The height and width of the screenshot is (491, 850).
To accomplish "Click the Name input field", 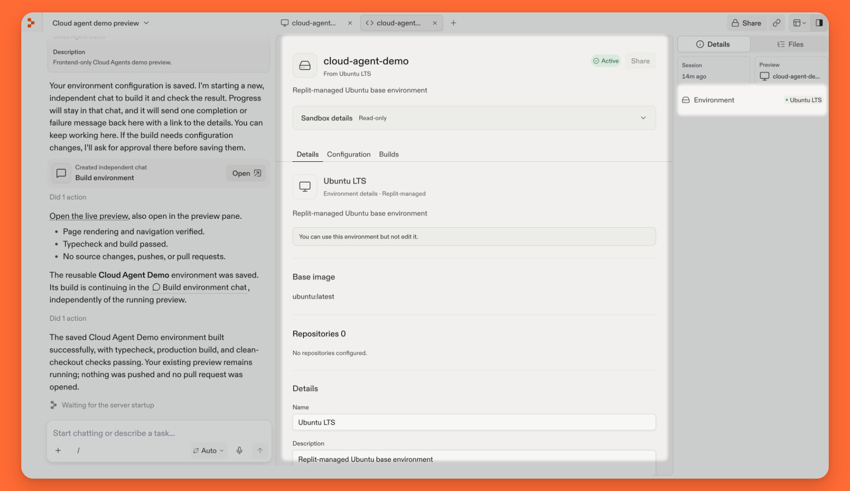I will pyautogui.click(x=474, y=422).
